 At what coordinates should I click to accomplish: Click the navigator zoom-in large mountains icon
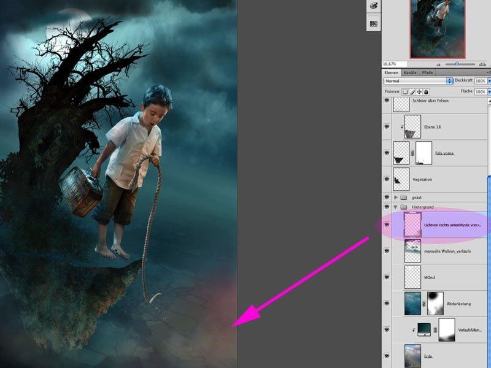482,64
